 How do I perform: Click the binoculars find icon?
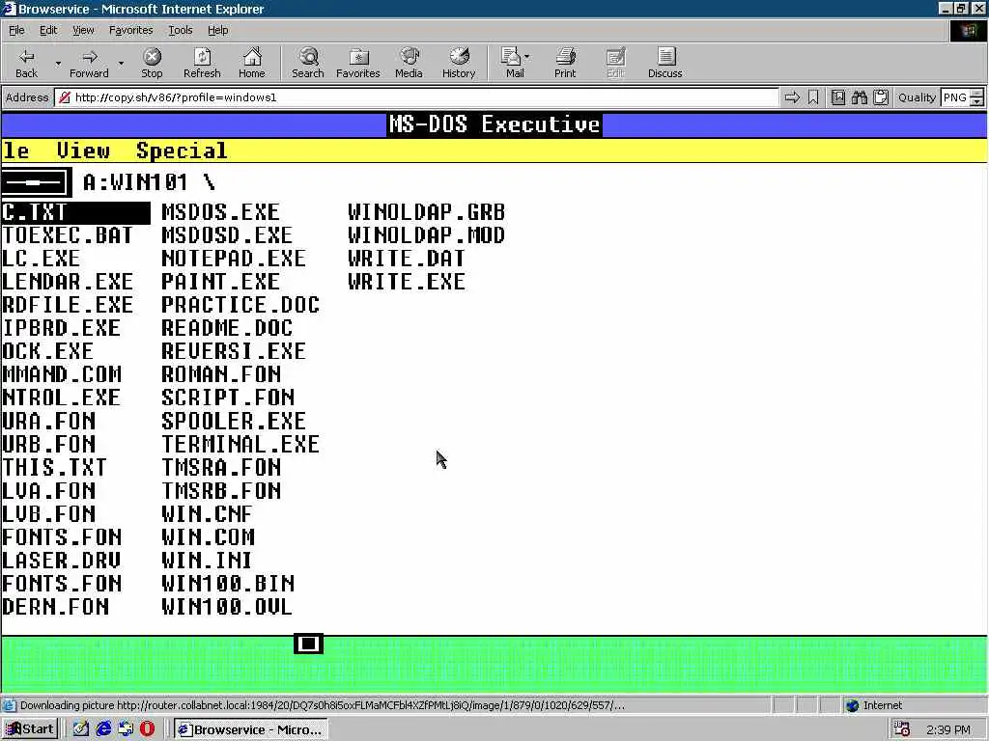click(x=859, y=97)
